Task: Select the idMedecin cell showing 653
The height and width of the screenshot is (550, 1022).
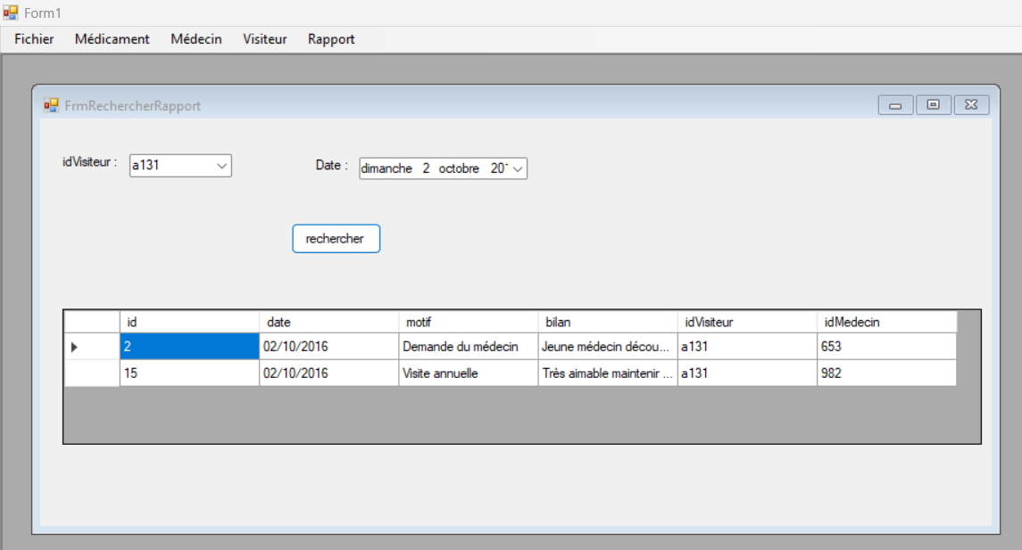Action: tap(885, 347)
